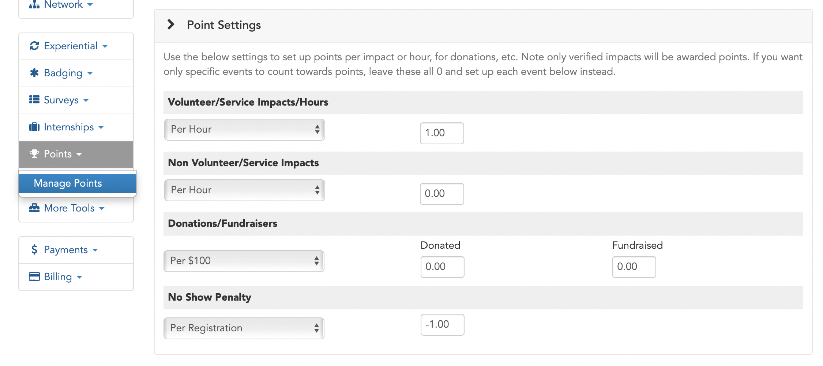823x366 pixels.
Task: Open Volunteer/Service Per Hour dropdown
Action: 245,129
